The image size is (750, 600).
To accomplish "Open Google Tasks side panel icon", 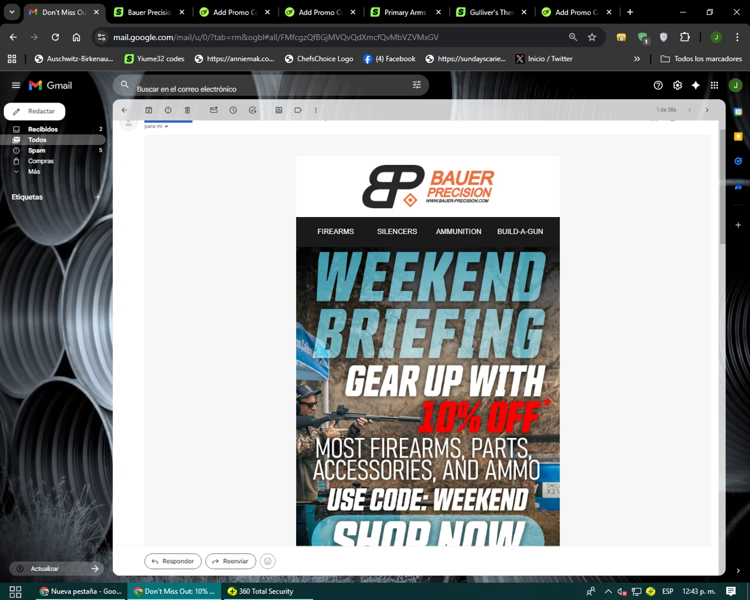I will 738,161.
